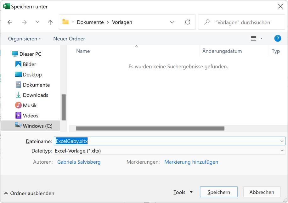Click the horizontal scrollbar in file list
The image size is (288, 203).
coord(150,128)
